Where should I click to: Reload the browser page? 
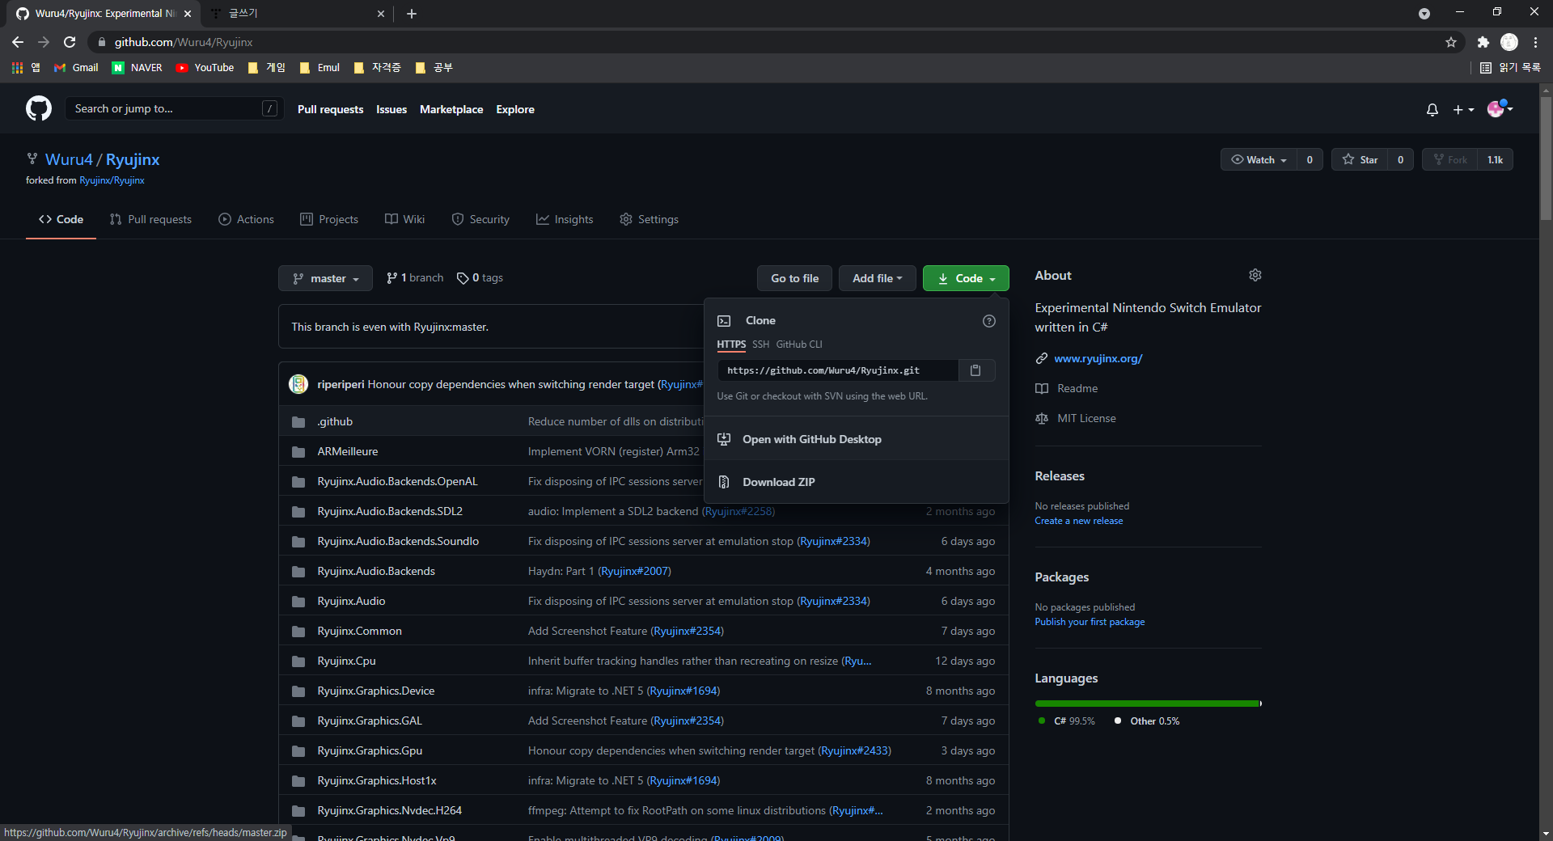[x=70, y=42]
